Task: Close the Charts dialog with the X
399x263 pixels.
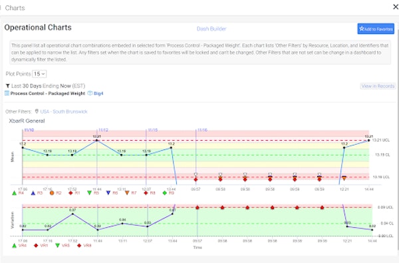Action: (x=396, y=7)
